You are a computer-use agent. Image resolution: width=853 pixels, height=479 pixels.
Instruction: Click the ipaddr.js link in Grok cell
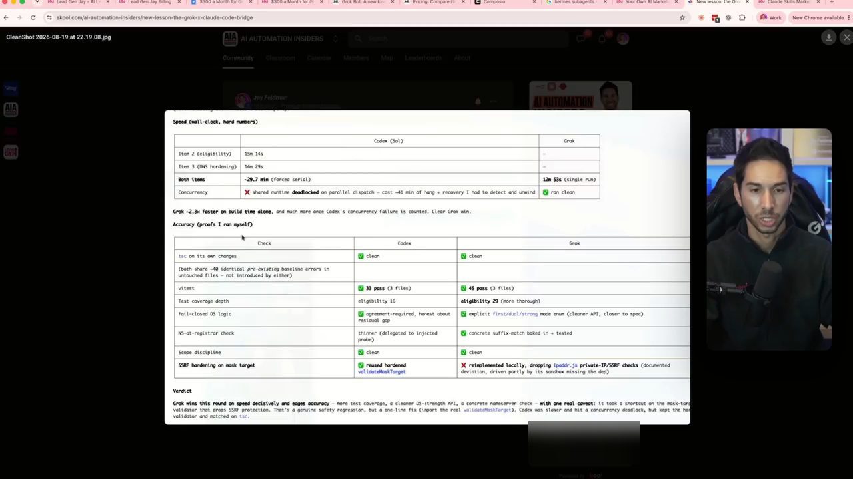[x=565, y=365]
